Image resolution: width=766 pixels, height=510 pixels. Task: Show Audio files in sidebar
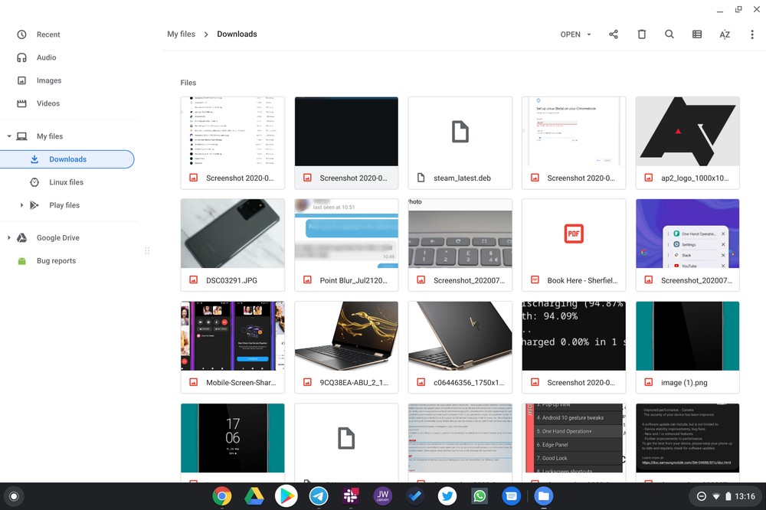(46, 57)
